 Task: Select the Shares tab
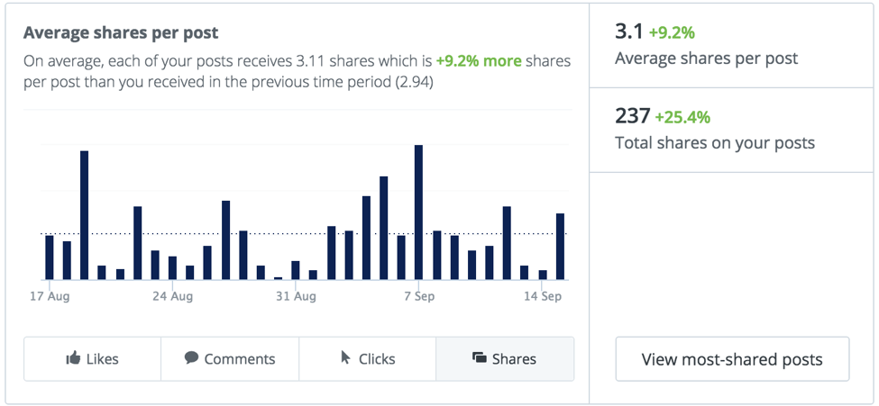pos(505,359)
